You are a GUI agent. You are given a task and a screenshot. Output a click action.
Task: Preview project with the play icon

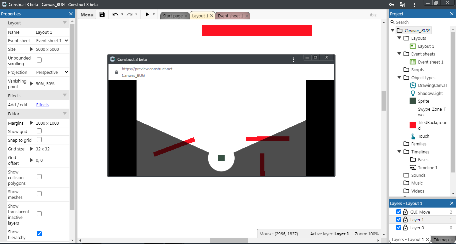147,14
